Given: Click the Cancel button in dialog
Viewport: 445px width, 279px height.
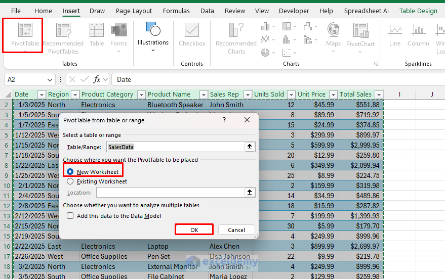Looking at the screenshot, I should (x=236, y=230).
